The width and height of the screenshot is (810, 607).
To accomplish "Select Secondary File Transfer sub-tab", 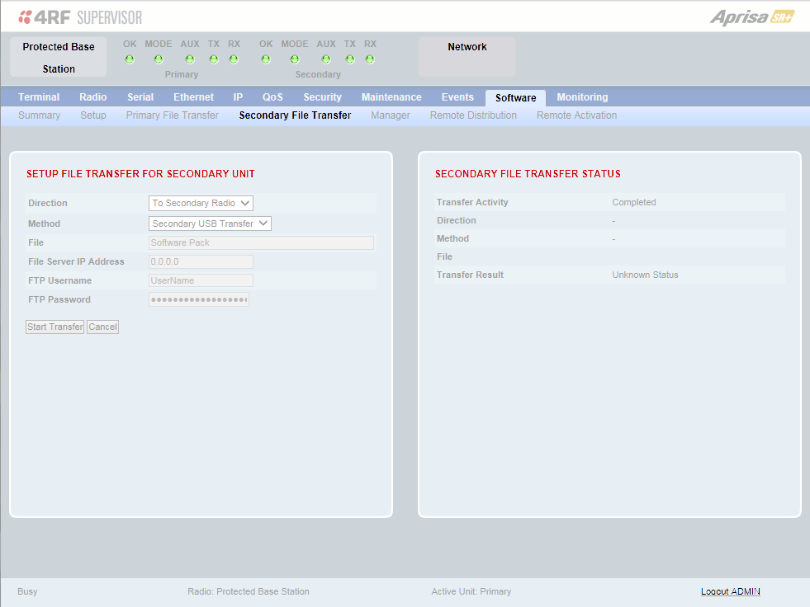I will tap(295, 115).
